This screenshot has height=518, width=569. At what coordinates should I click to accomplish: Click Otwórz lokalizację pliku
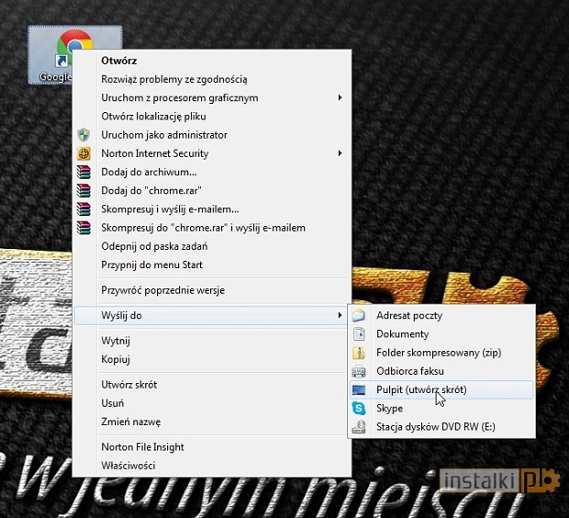tap(153, 117)
